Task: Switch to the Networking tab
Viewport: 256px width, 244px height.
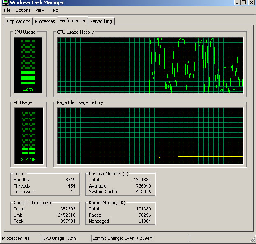Action: [x=101, y=21]
